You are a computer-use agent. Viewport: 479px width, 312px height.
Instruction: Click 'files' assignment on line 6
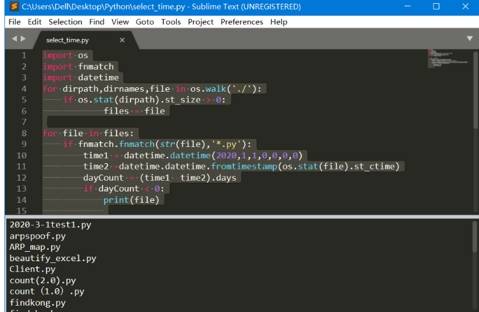point(116,111)
